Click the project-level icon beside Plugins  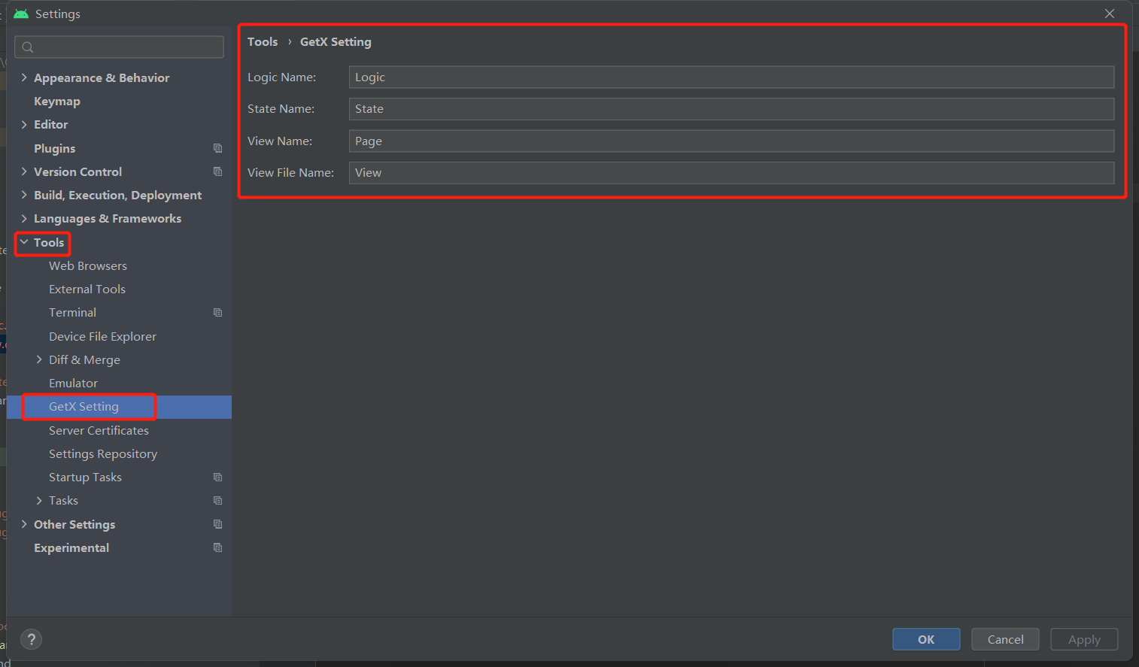217,148
